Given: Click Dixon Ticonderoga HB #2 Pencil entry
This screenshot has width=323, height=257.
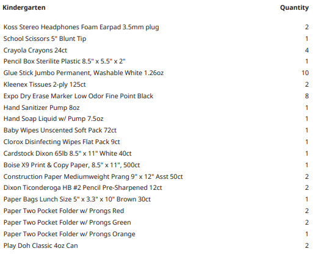Looking at the screenshot, I should [x=83, y=188].
